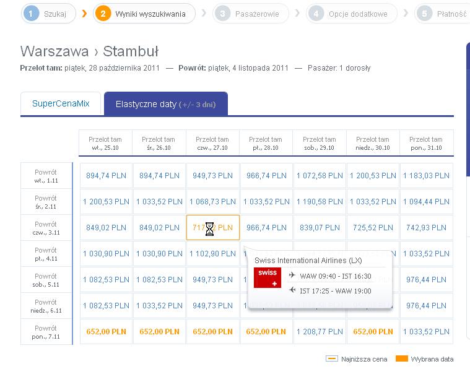Choose 1 030,90 PLN fare for 25.10 departure
Screen dimensions: 470x369
(x=106, y=254)
